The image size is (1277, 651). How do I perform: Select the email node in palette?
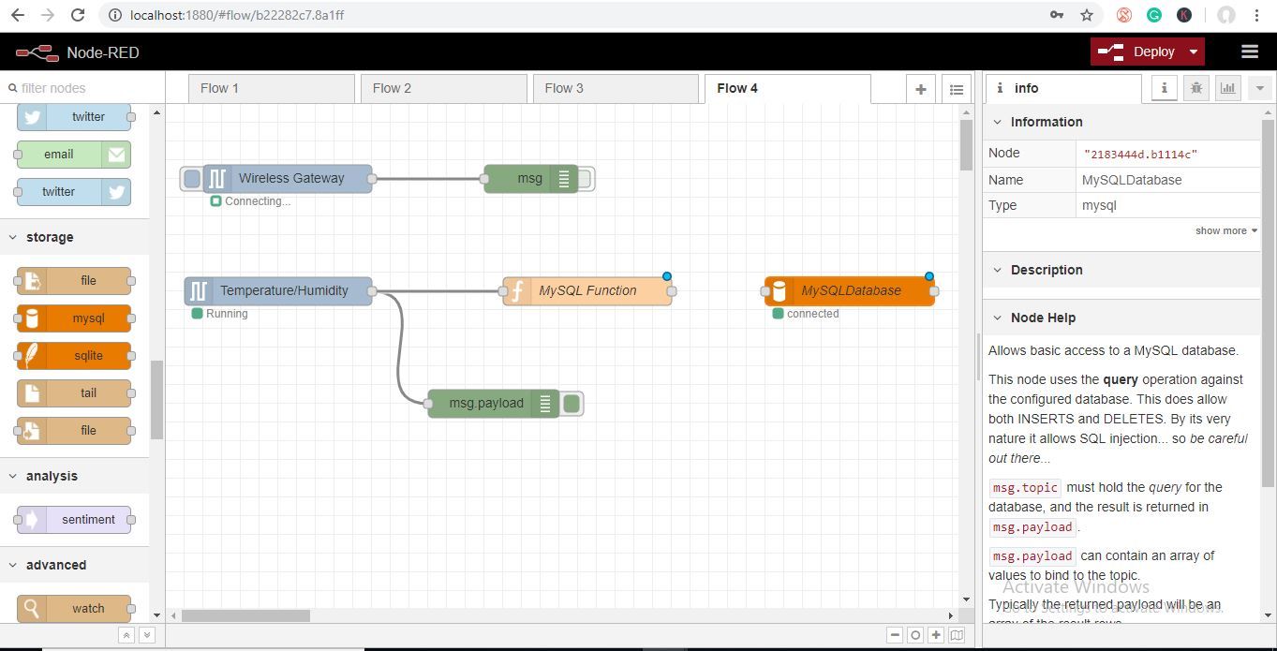click(x=74, y=155)
